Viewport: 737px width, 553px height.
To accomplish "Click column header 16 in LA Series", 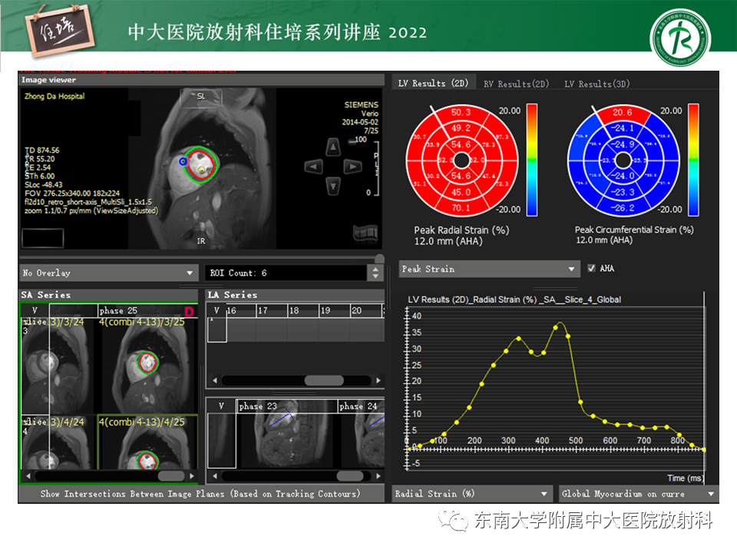I will [241, 310].
